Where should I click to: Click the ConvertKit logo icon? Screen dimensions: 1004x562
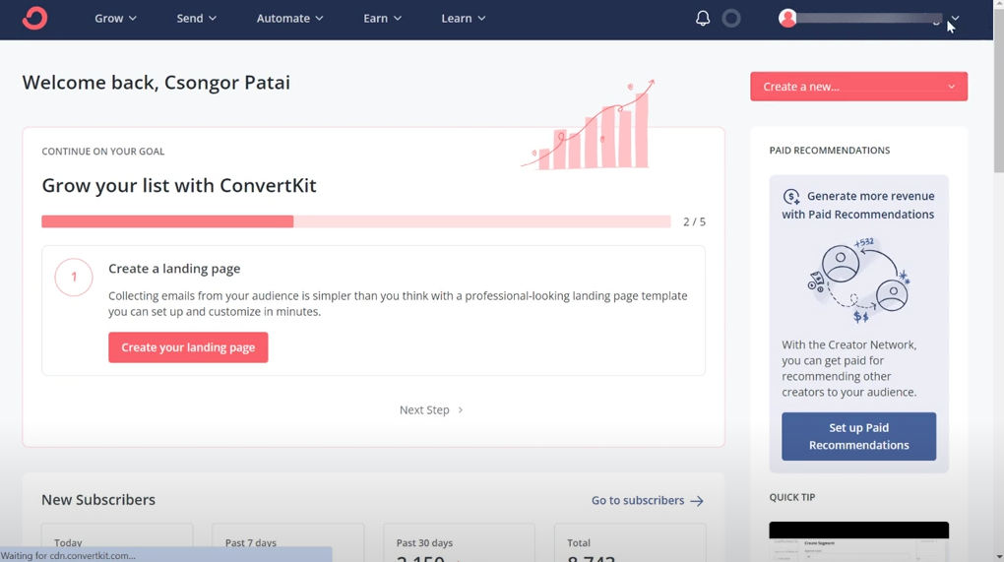(x=34, y=18)
